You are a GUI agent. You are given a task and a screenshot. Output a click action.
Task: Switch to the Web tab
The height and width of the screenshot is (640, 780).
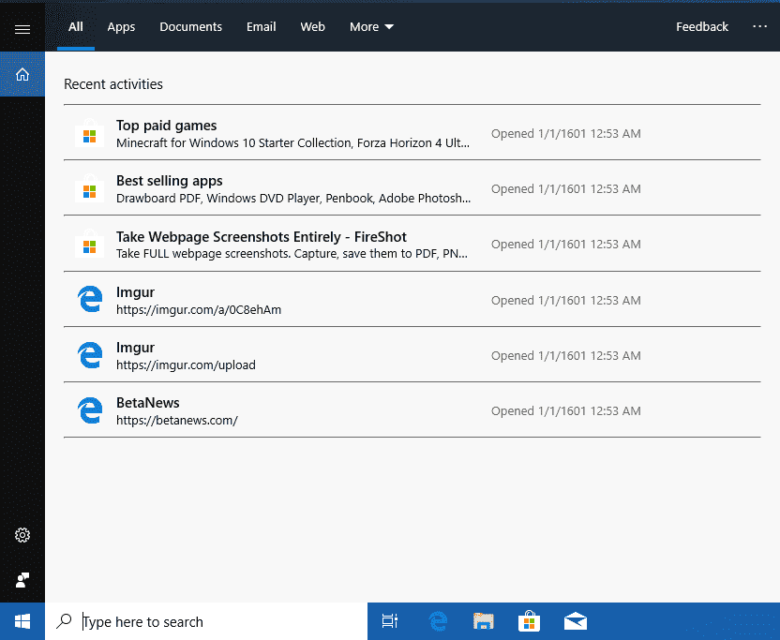coord(312,27)
